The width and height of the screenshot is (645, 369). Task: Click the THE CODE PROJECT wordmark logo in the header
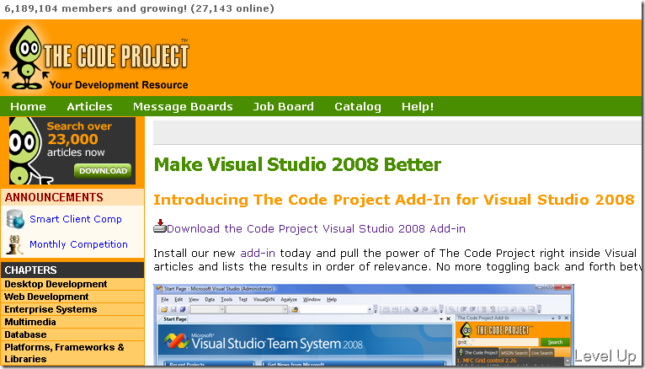point(116,56)
